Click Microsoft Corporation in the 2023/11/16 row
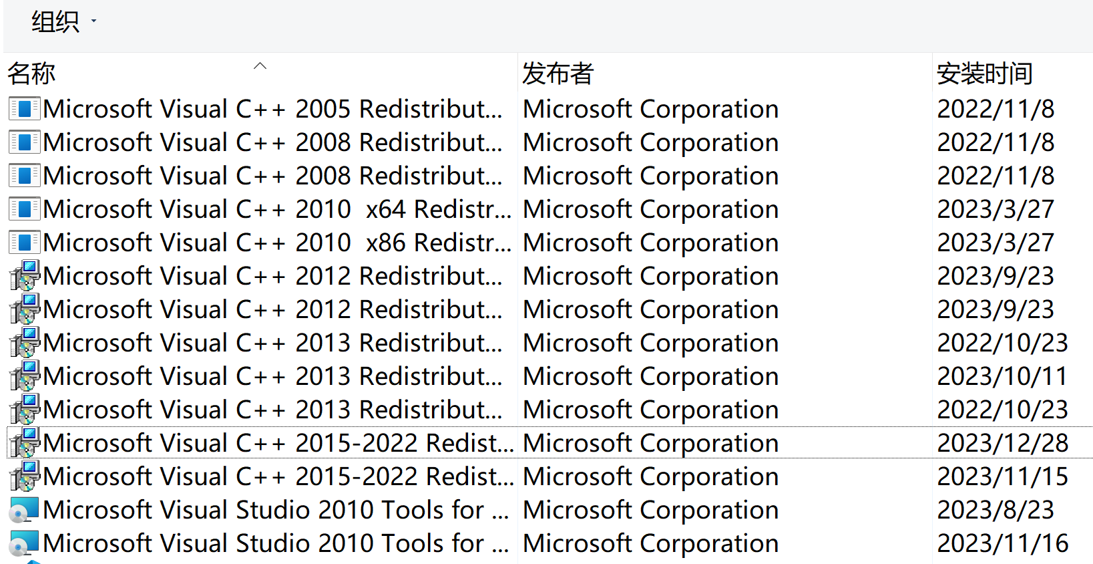The width and height of the screenshot is (1093, 564). (x=651, y=543)
